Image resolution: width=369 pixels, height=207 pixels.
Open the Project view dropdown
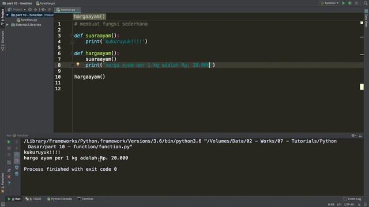[17, 10]
